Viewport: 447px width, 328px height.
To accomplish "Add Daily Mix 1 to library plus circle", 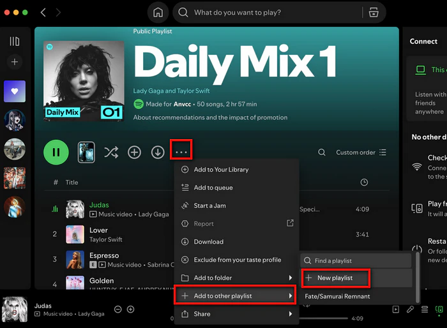I will pos(134,153).
